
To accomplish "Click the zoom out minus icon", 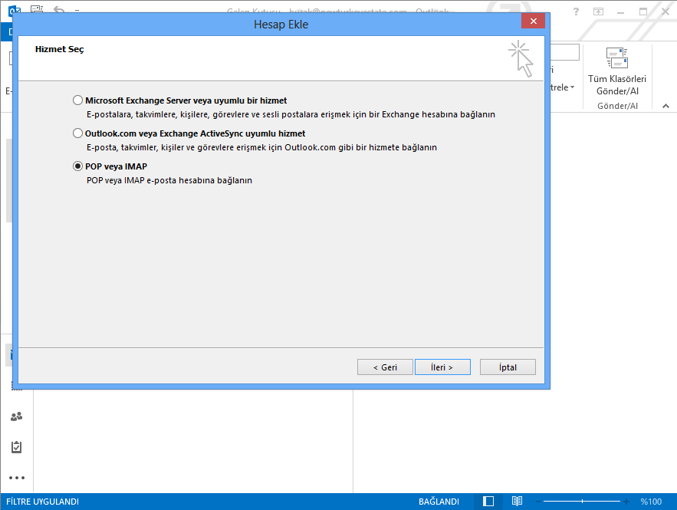I will coord(538,502).
